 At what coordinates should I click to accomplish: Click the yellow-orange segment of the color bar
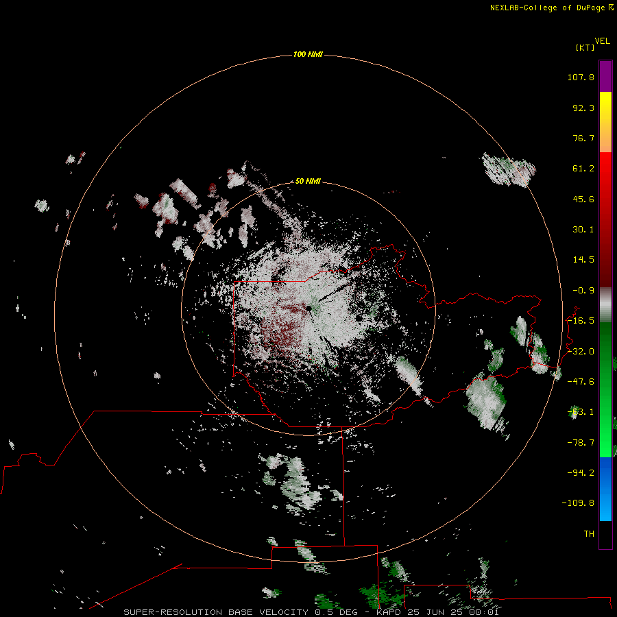605,122
